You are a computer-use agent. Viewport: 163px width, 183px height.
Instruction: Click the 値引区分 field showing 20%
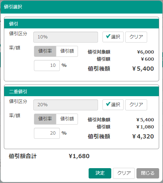pos(66,105)
